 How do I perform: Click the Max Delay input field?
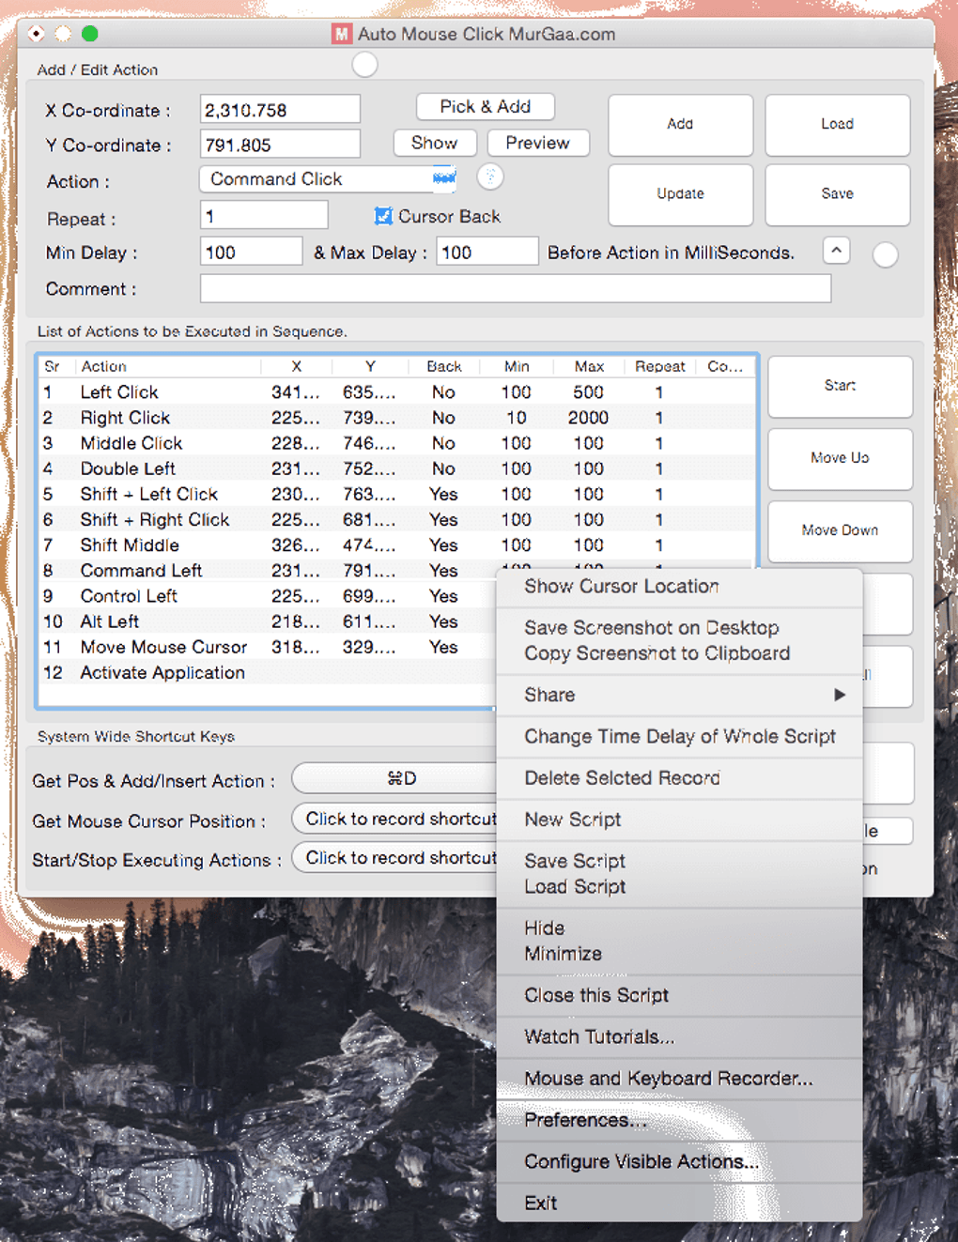coord(487,252)
